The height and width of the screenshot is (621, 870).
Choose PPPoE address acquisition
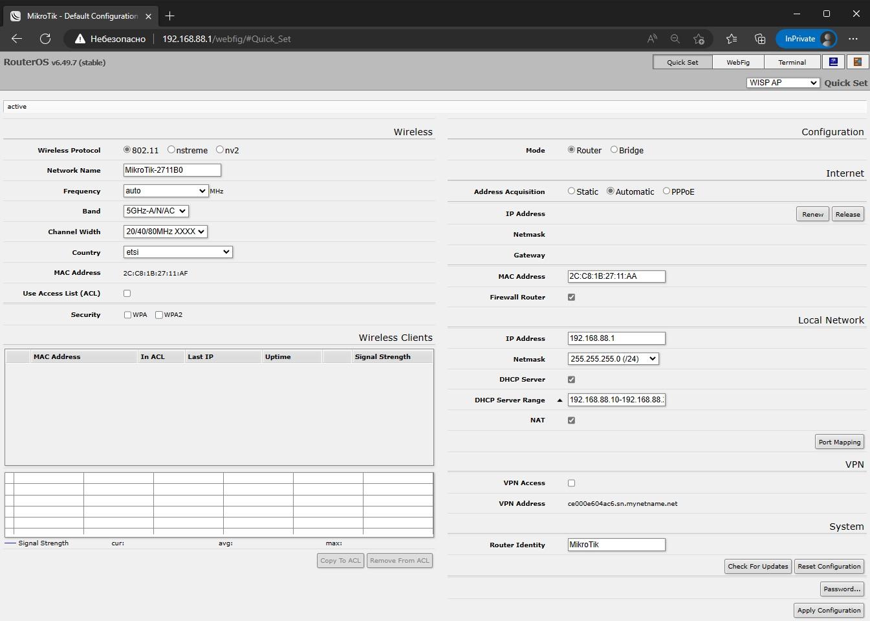pos(666,191)
